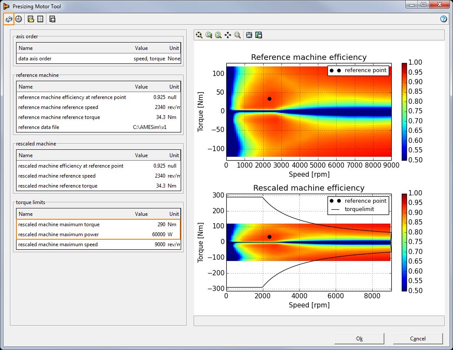This screenshot has height=350, width=453.
Task: Click the plain table grid icon
Action: [x=40, y=19]
